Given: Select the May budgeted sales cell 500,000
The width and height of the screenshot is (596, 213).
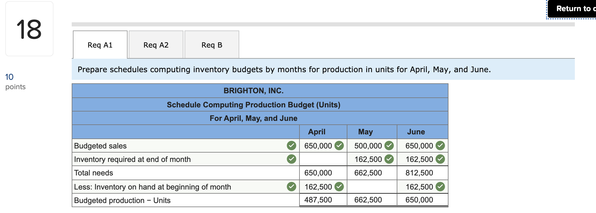Looking at the screenshot, I should 372,146.
